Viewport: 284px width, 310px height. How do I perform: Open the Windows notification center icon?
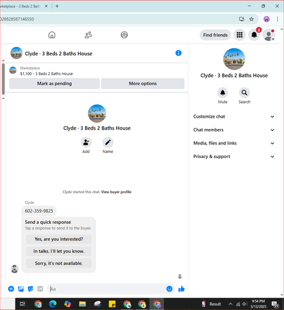point(275,304)
